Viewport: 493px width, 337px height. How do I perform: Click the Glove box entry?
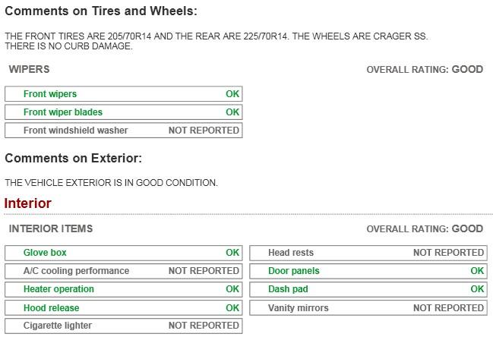(124, 253)
